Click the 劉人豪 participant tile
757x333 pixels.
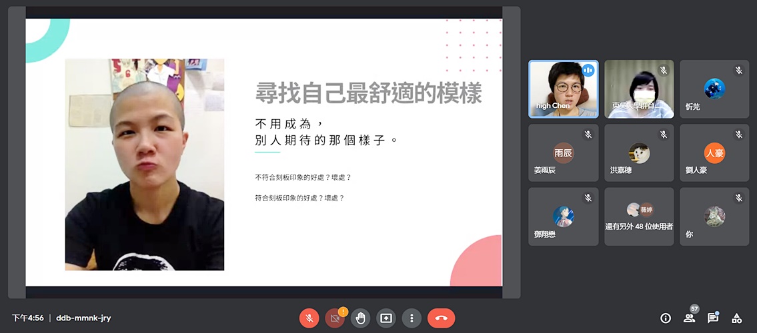coord(714,153)
